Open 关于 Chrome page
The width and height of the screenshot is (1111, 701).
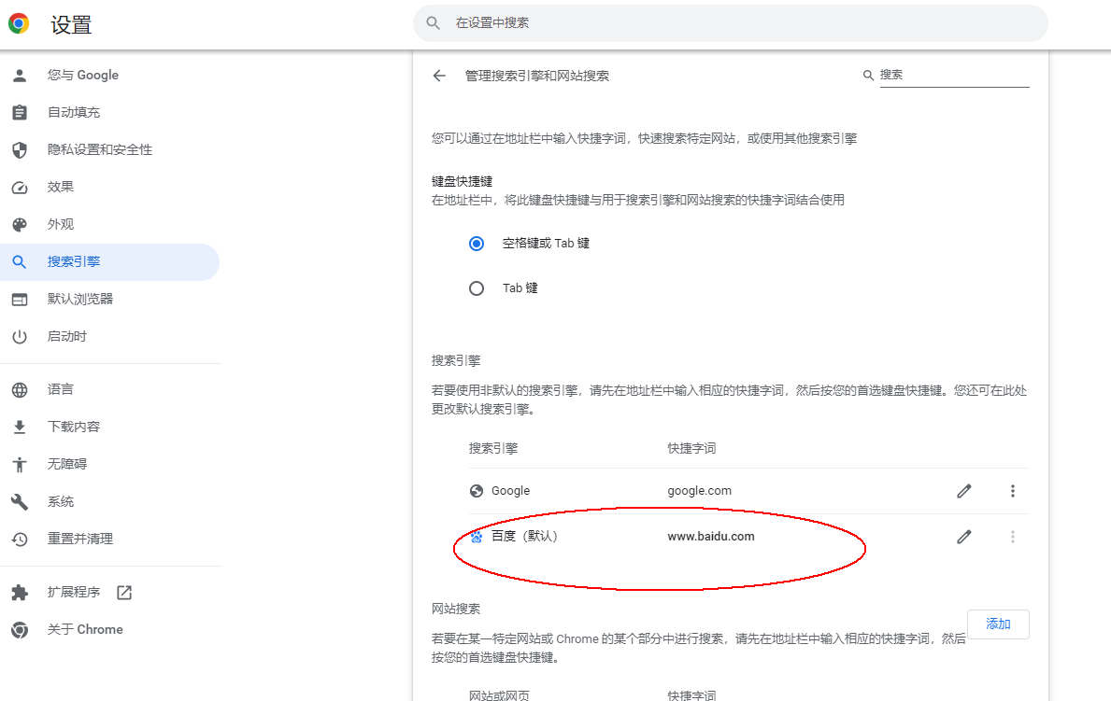coord(85,629)
